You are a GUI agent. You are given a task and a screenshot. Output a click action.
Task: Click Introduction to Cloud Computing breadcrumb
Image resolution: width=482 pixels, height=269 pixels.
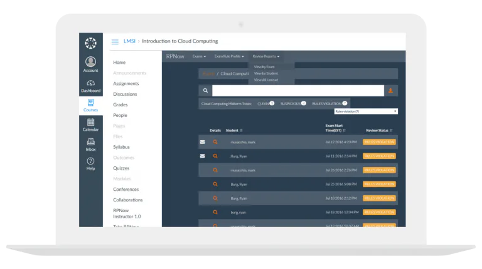[180, 41]
